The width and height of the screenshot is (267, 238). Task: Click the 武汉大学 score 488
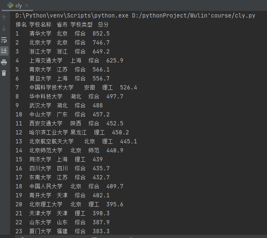[98, 105]
